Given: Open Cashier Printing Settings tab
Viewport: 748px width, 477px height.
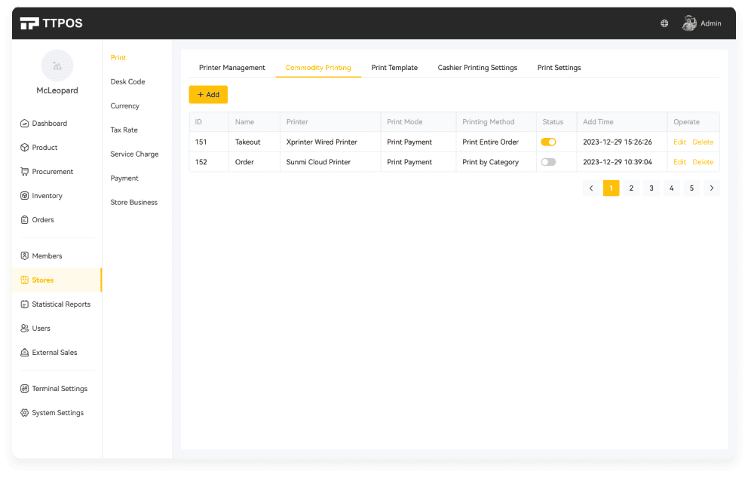Looking at the screenshot, I should [x=477, y=68].
